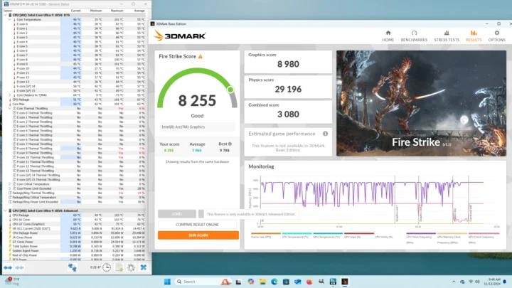512x288 pixels.
Task: Open the Copilot icon on the taskbar
Action: (251, 282)
